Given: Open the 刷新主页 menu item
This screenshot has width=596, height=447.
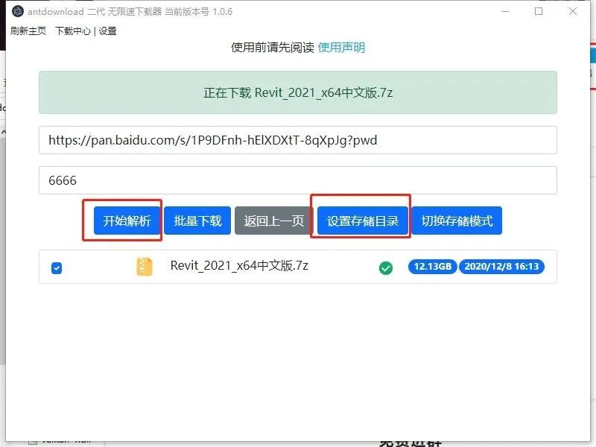Looking at the screenshot, I should (x=28, y=31).
